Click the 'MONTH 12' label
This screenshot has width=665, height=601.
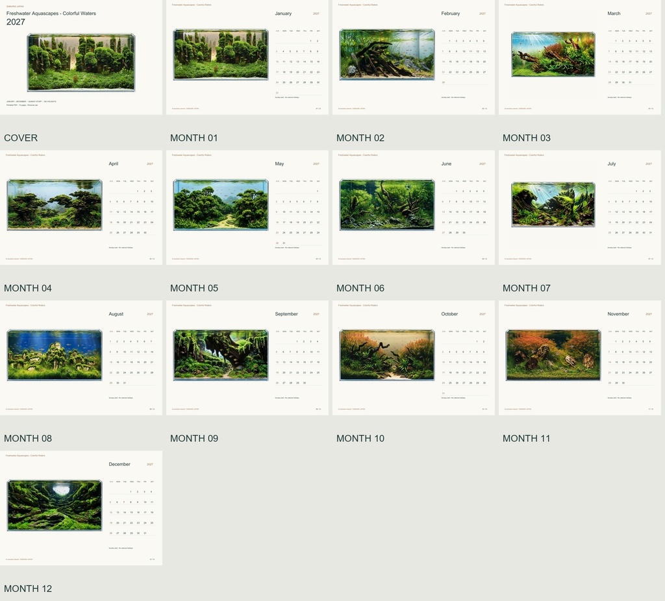tap(27, 589)
